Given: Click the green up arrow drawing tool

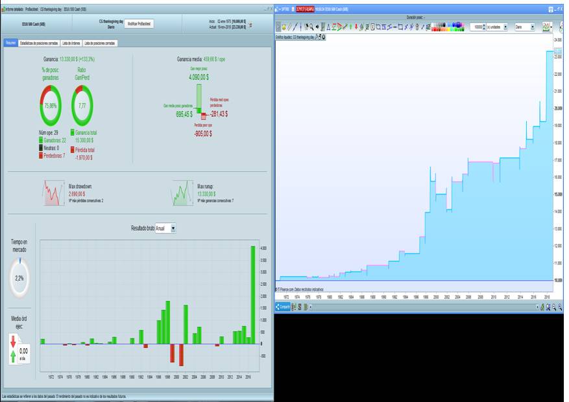Looking at the screenshot, I should point(350,27).
